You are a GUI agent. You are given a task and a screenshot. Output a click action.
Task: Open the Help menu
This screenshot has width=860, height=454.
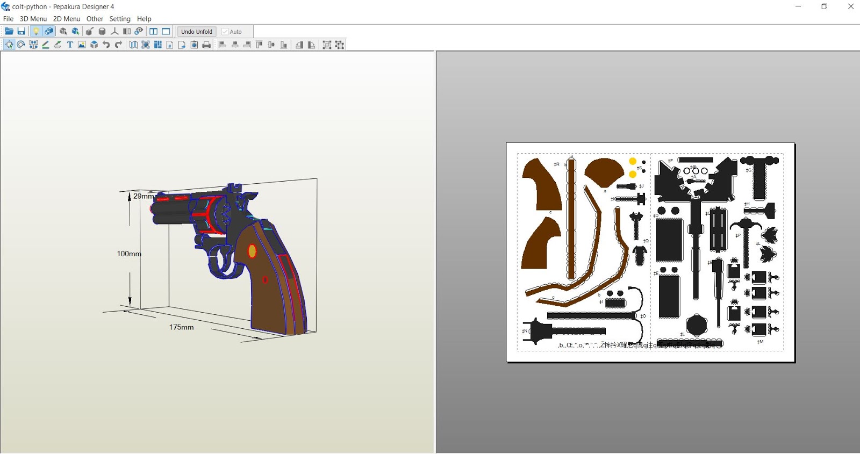click(144, 19)
